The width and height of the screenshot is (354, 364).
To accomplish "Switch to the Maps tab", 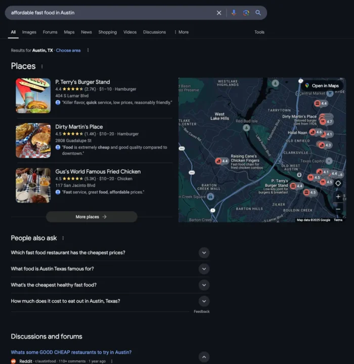I will (69, 32).
